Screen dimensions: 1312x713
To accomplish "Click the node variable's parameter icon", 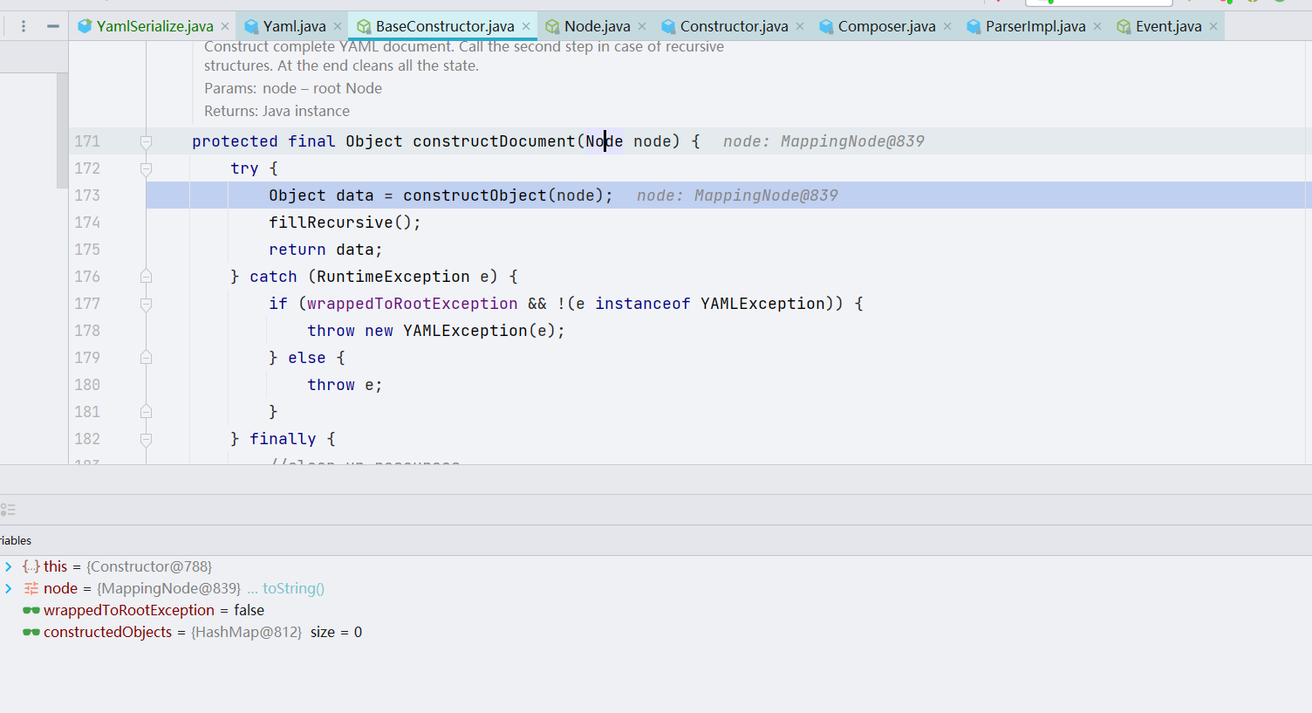I will click(31, 589).
